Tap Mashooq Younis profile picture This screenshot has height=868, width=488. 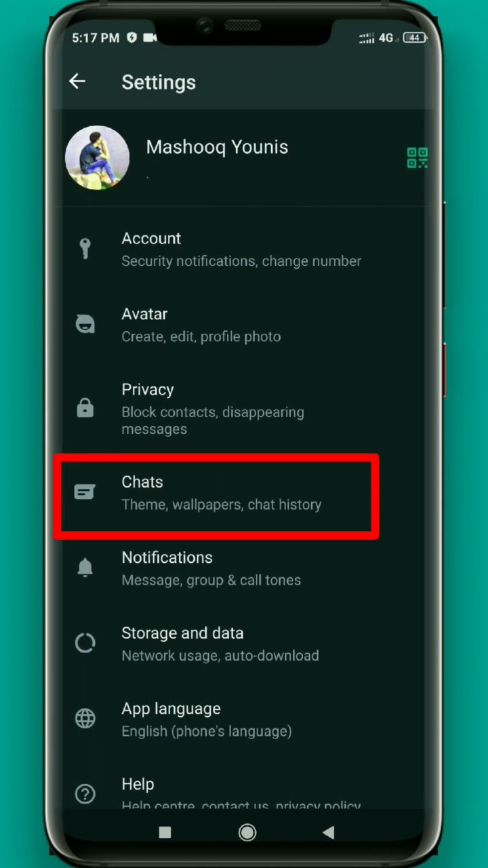(97, 157)
